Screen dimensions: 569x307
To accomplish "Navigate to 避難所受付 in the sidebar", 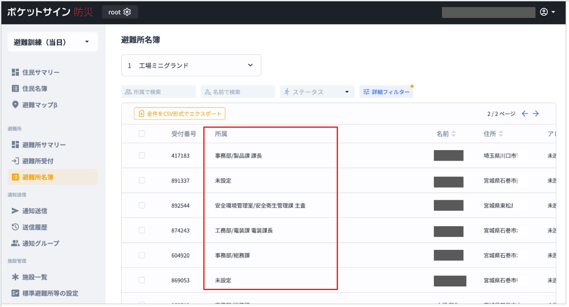I will coord(38,161).
